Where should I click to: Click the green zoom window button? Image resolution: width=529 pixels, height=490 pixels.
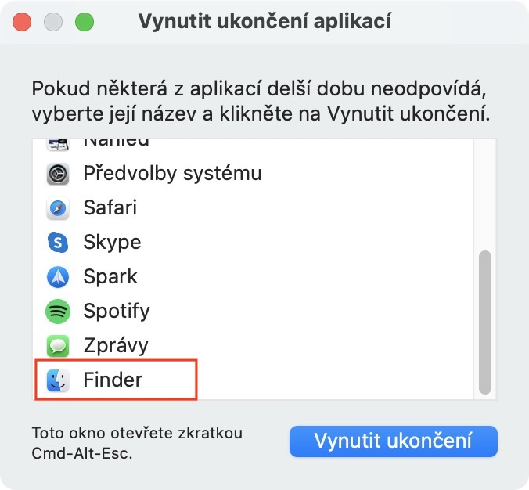pos(84,22)
